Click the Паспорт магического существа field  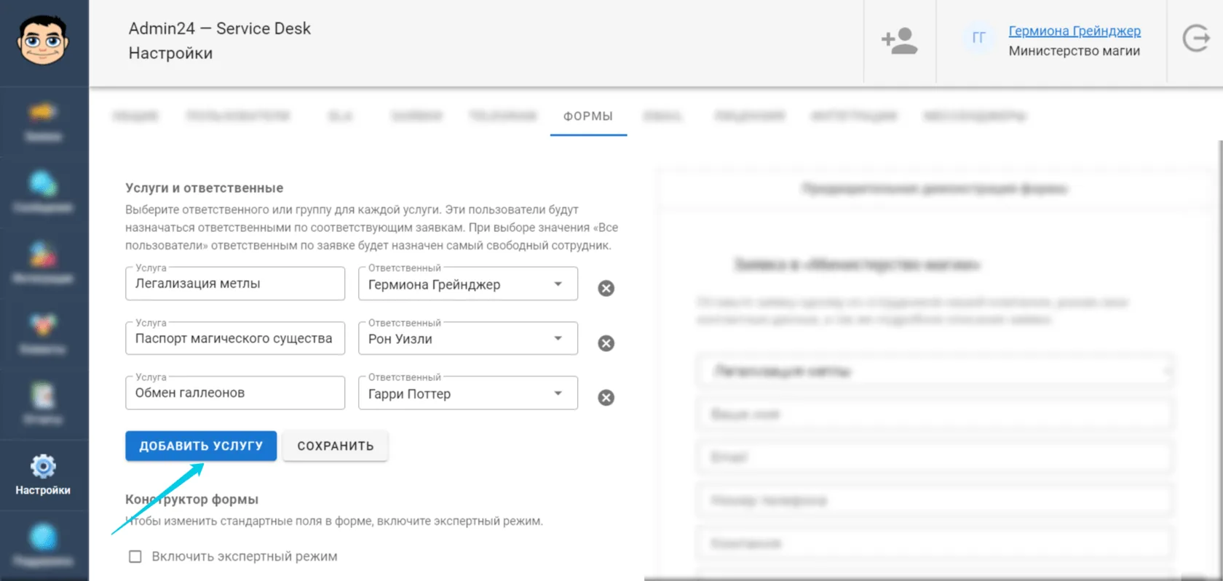(x=235, y=338)
